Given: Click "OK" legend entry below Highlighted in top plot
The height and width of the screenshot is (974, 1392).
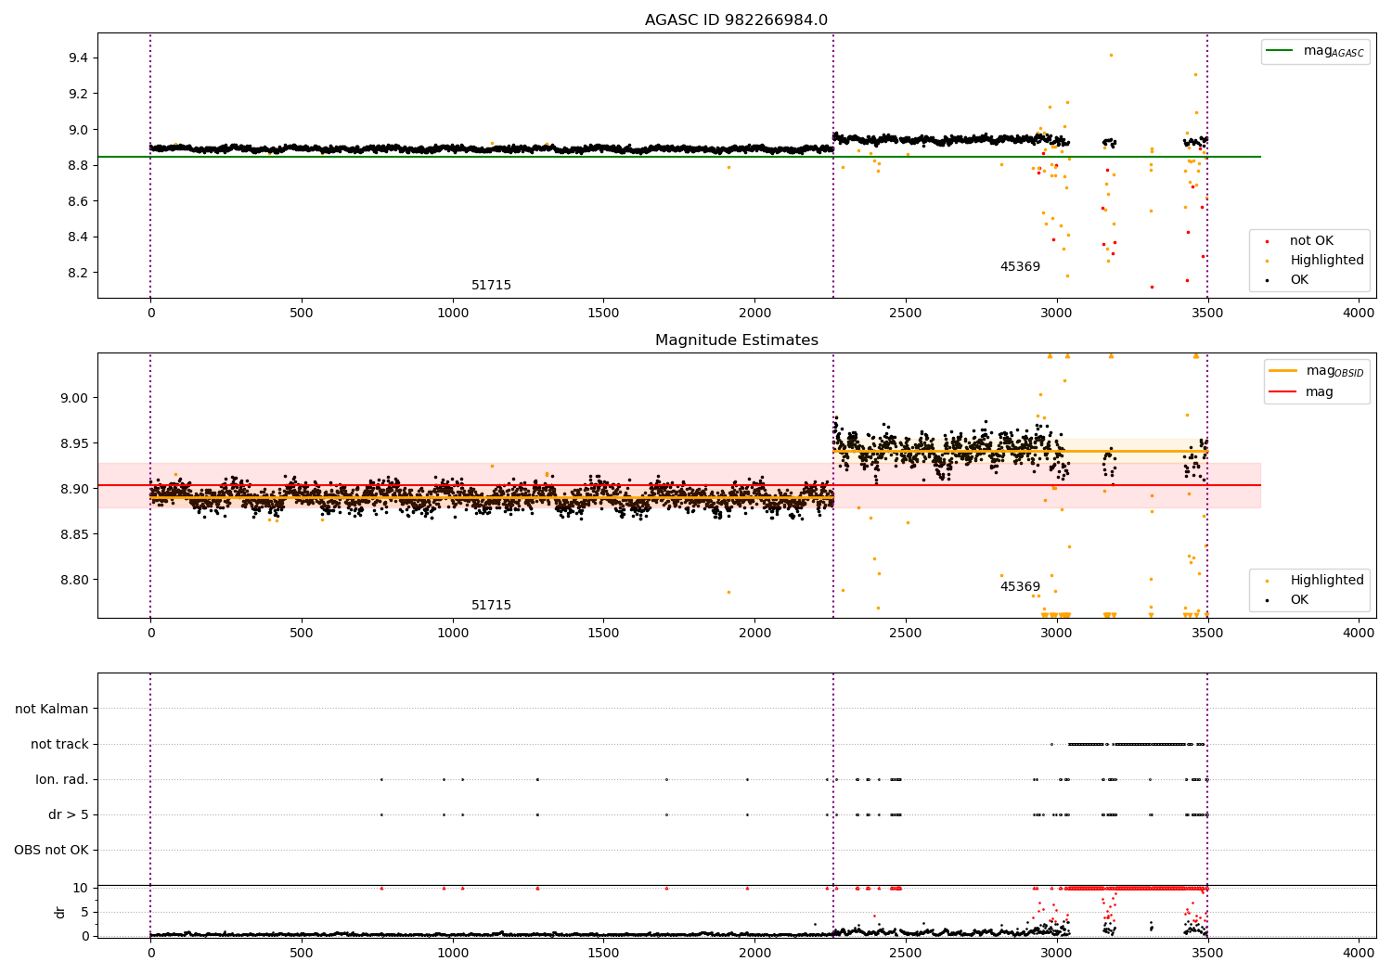Looking at the screenshot, I should (1299, 280).
